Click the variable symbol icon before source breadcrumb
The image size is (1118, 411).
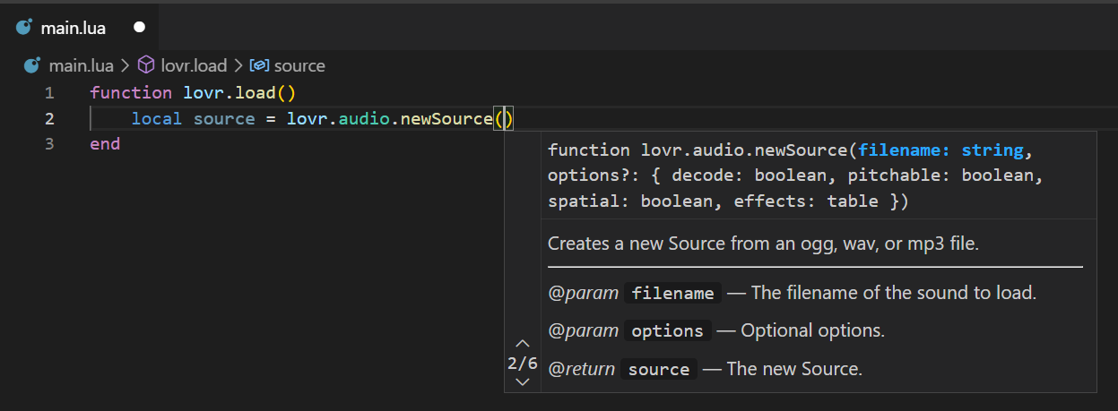tap(260, 65)
